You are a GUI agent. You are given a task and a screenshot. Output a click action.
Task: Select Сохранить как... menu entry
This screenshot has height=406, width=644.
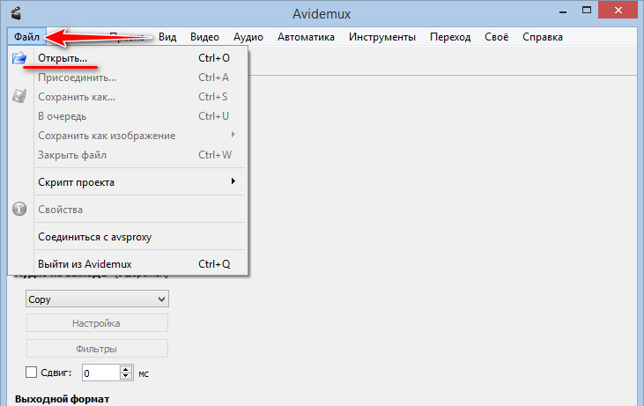click(128, 97)
